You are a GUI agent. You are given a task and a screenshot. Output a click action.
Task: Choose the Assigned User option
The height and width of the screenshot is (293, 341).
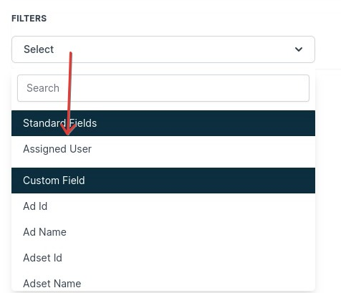click(x=163, y=149)
